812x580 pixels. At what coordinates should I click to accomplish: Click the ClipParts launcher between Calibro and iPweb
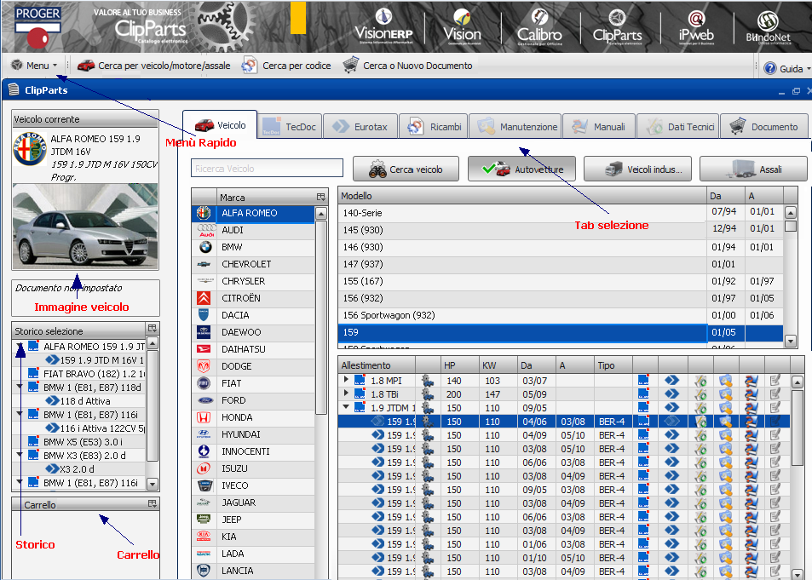pyautogui.click(x=617, y=26)
